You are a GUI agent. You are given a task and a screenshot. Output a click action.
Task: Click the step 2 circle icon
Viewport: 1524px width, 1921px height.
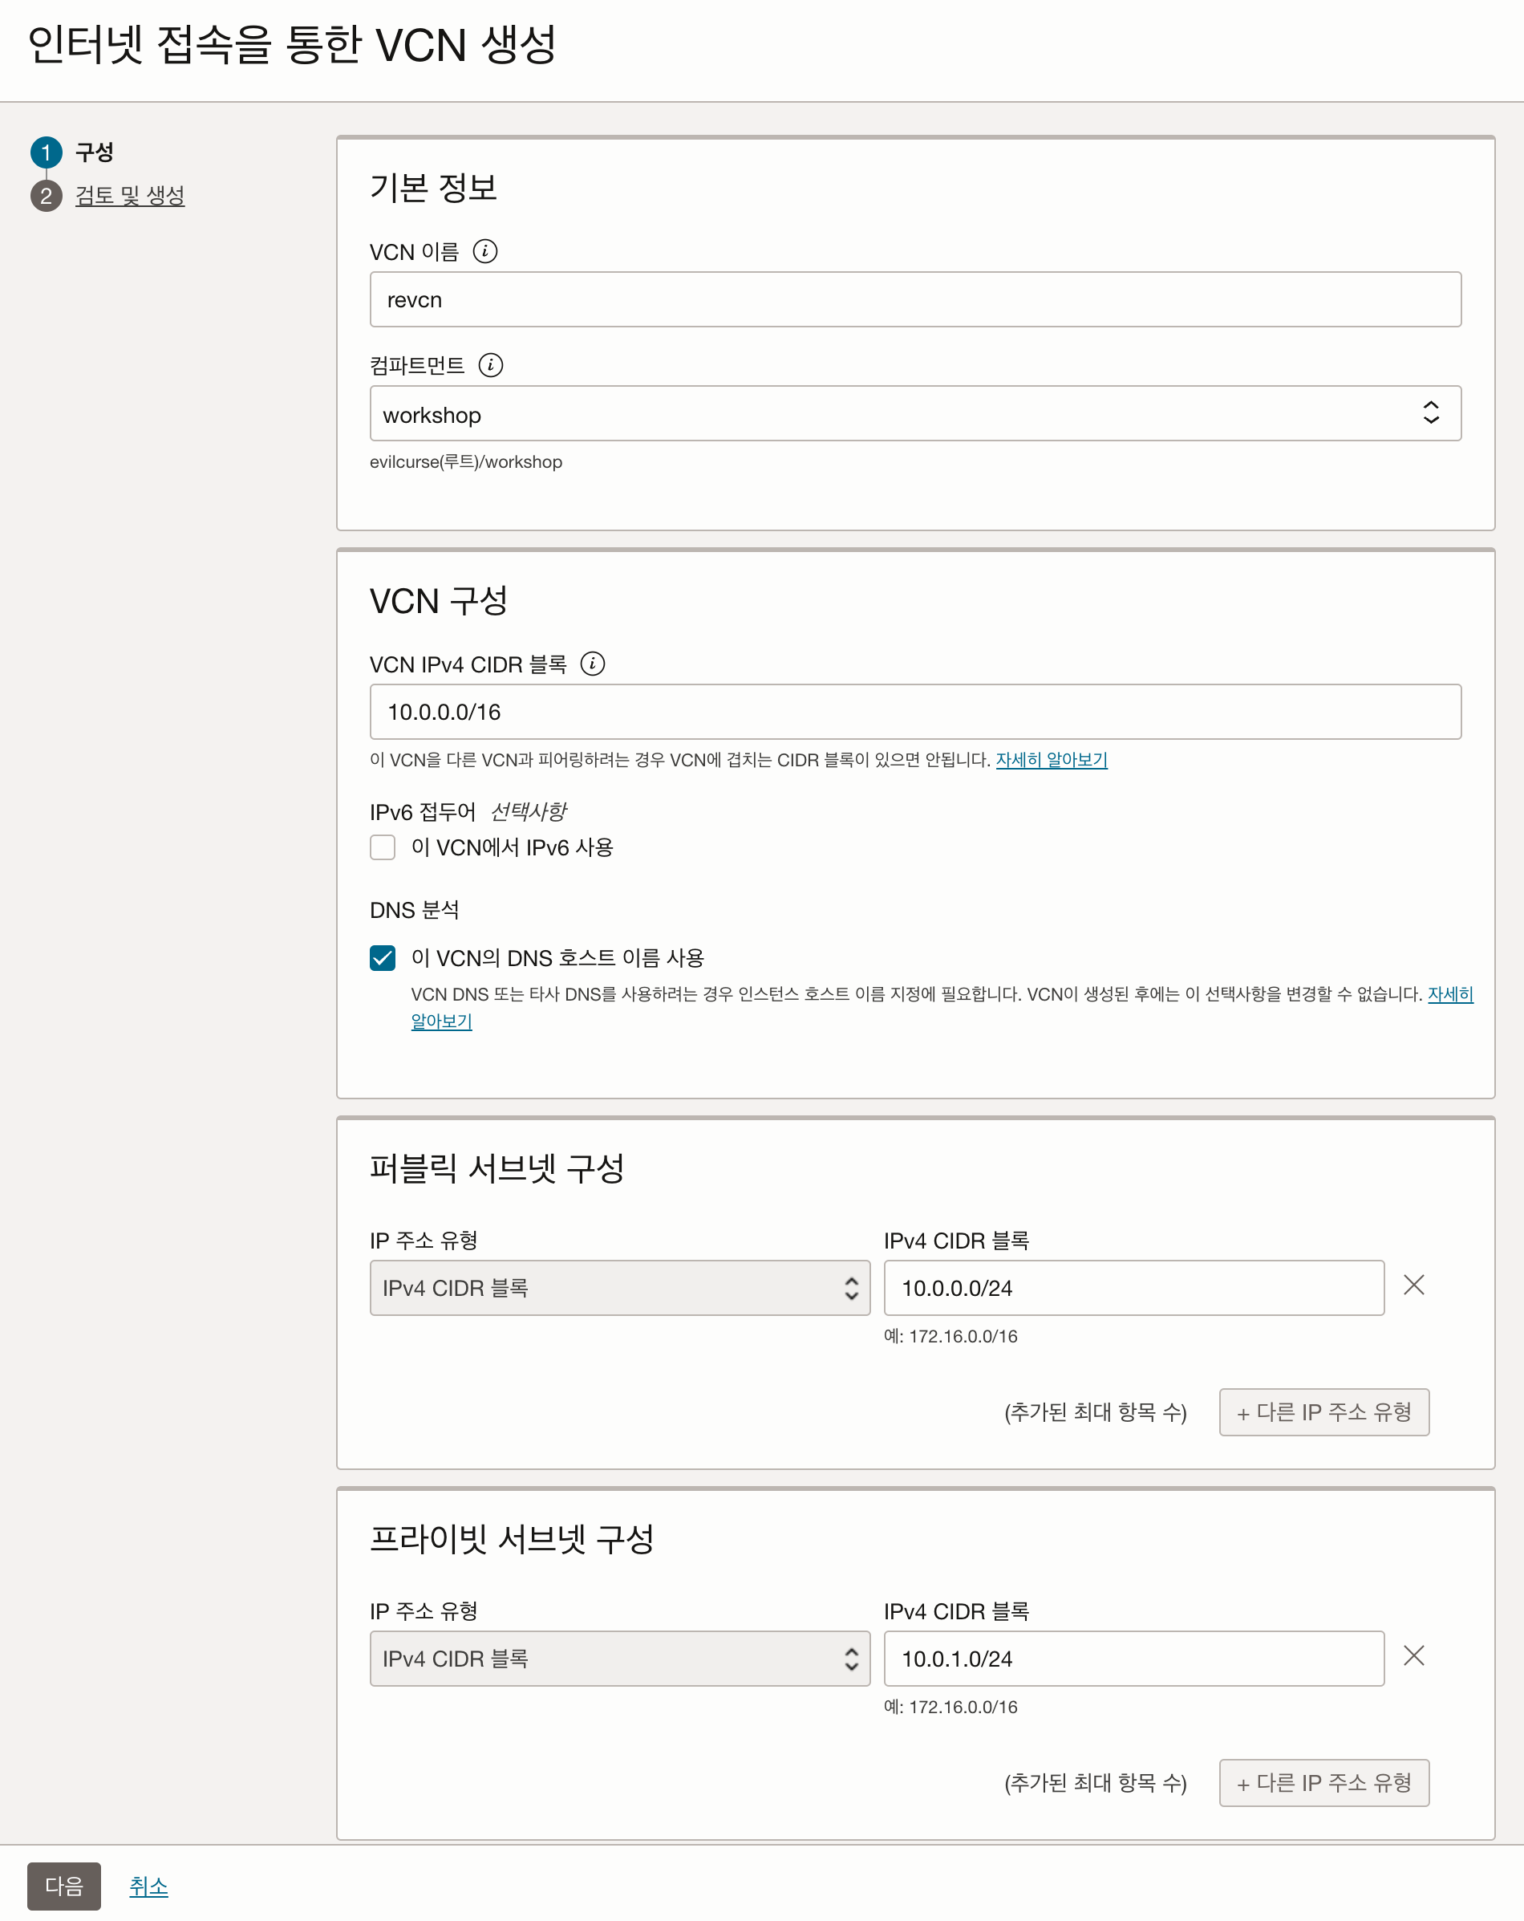[x=47, y=196]
